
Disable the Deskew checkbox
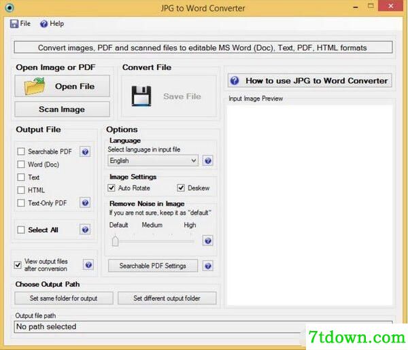pos(181,188)
